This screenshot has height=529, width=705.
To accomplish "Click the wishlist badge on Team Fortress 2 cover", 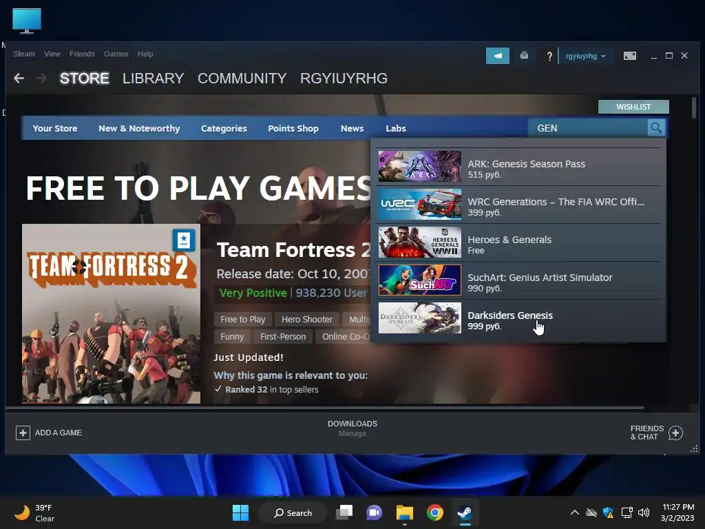I will (184, 240).
